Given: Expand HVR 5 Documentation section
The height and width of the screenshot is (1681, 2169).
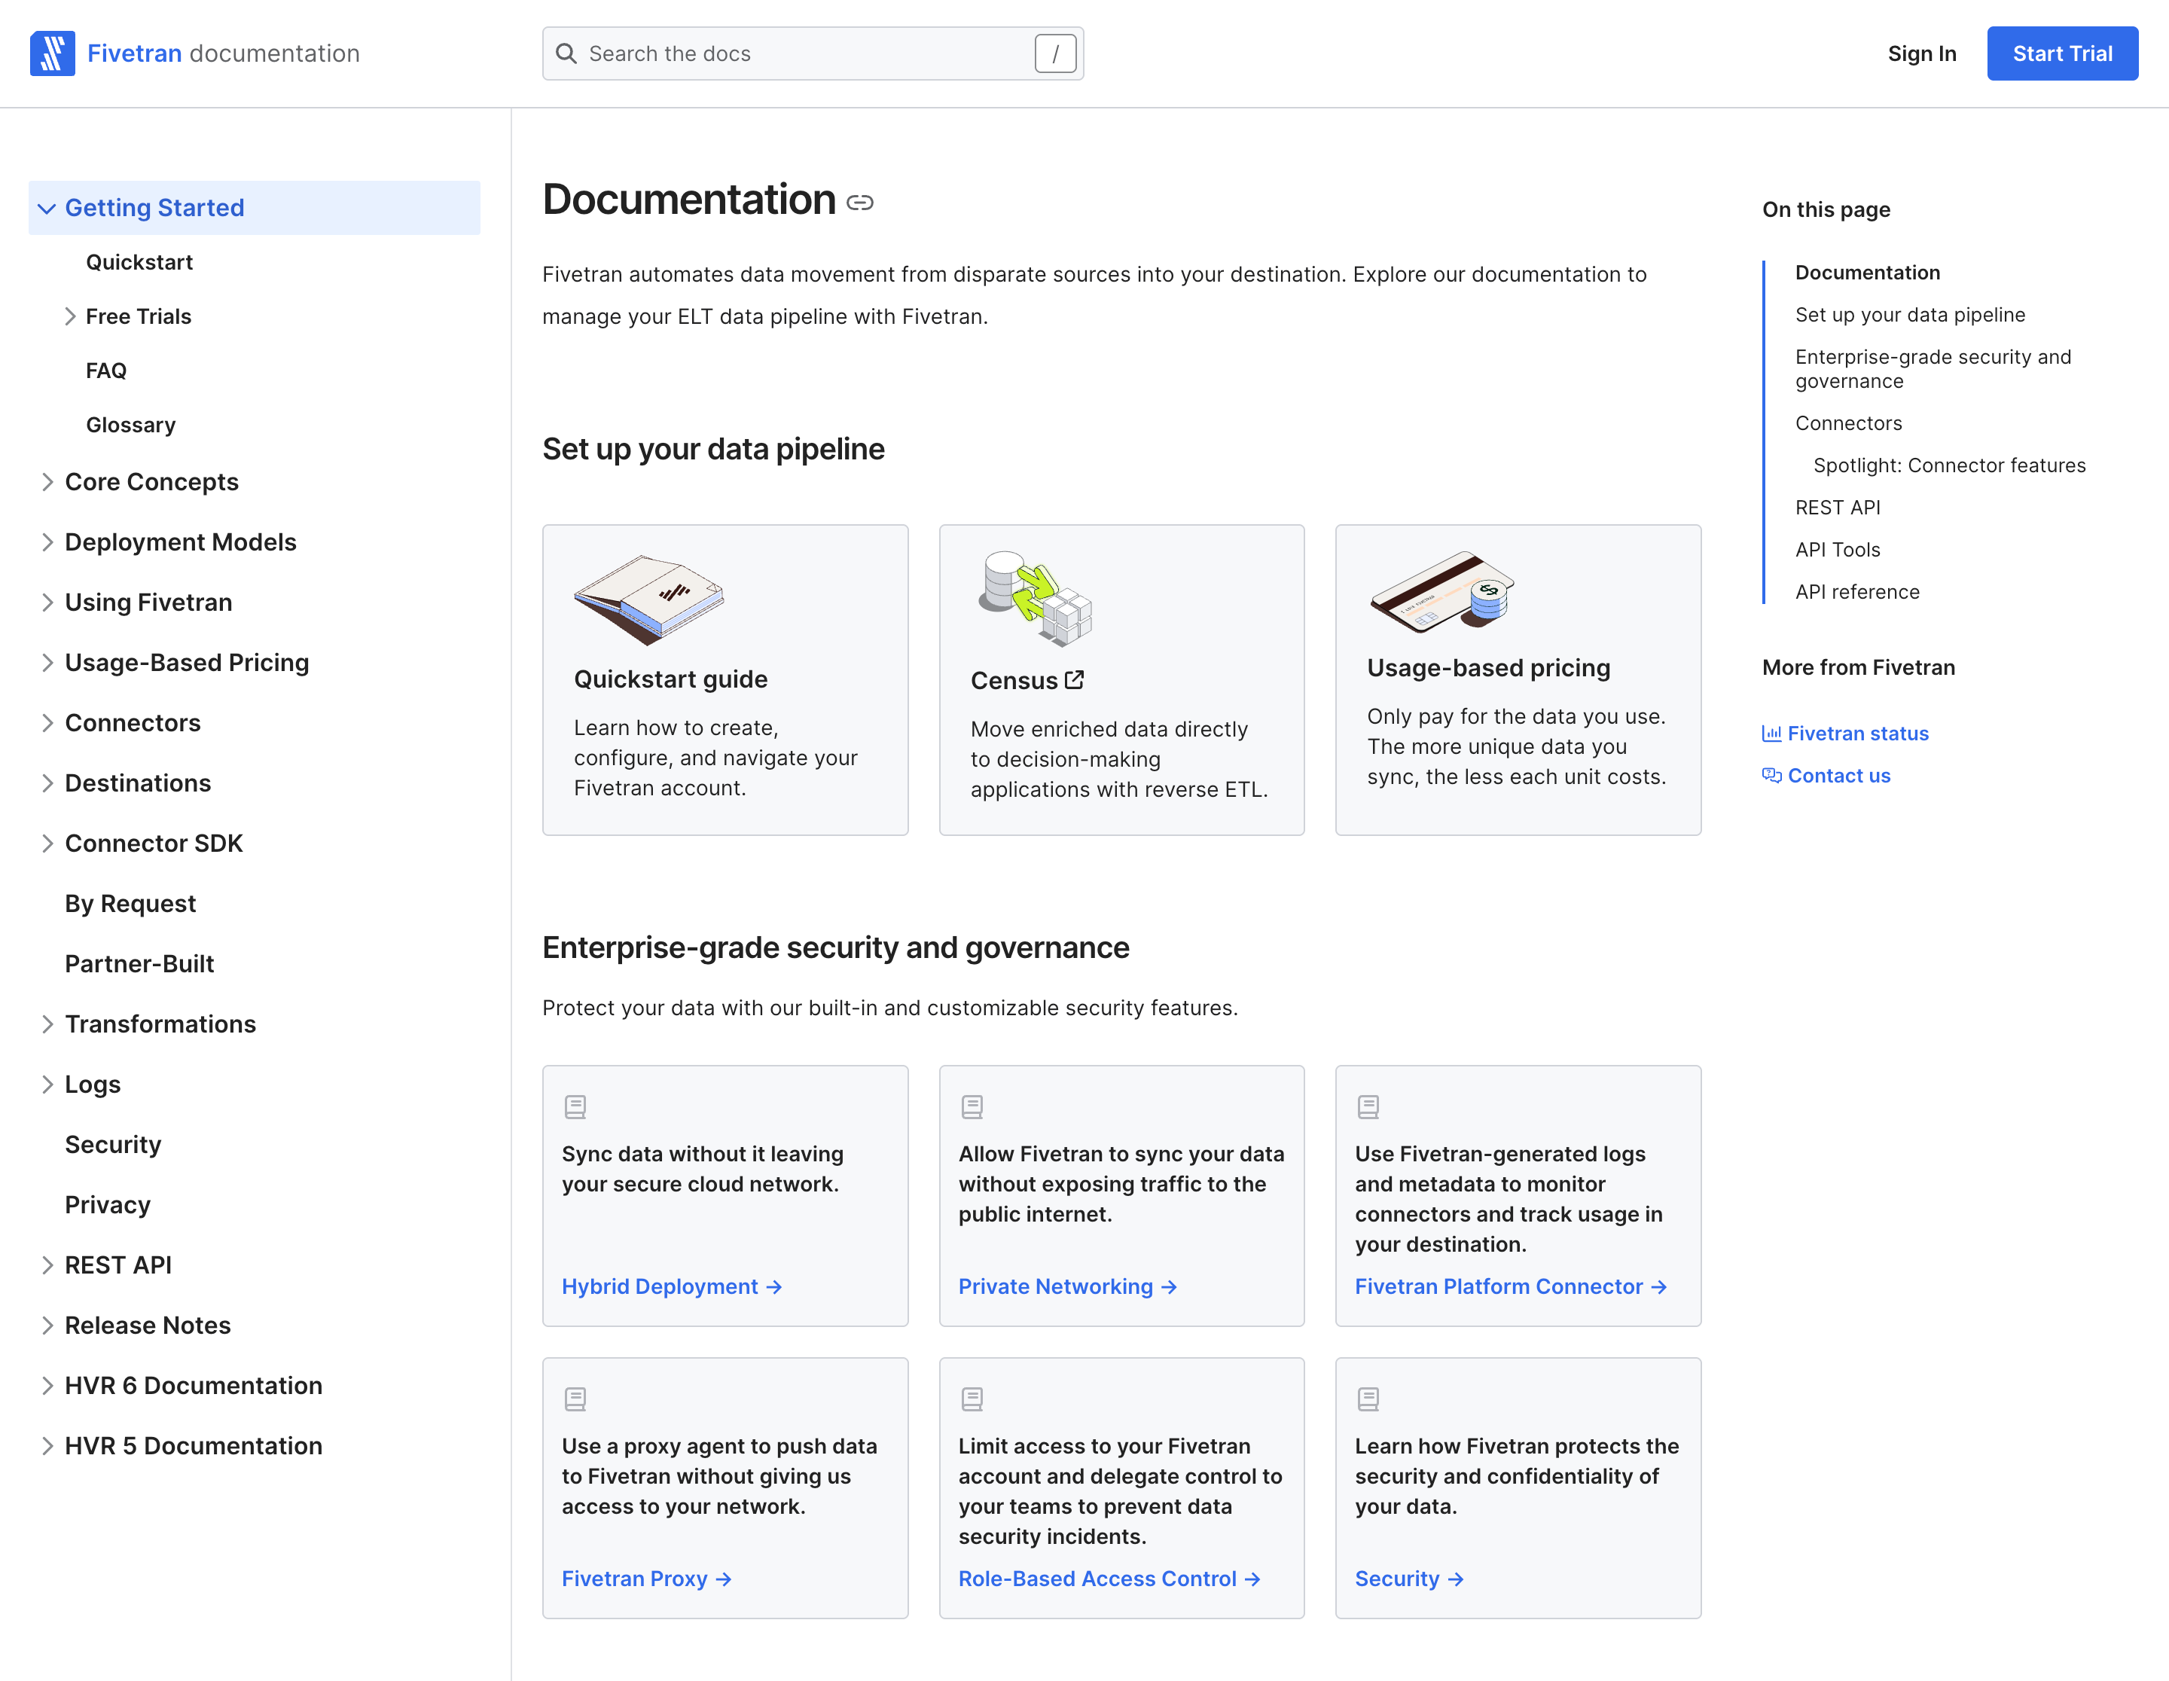Looking at the screenshot, I should point(47,1447).
